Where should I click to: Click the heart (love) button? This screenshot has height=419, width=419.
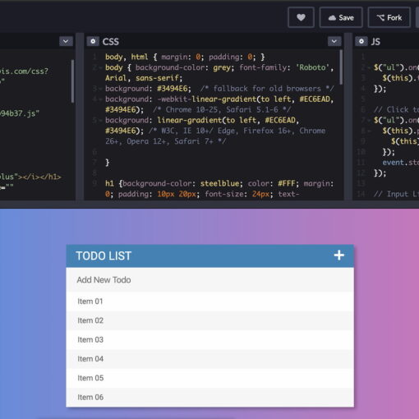(x=301, y=18)
